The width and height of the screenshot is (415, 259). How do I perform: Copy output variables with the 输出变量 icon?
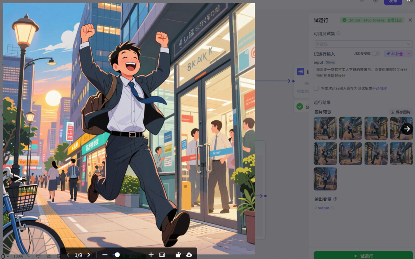tap(335, 199)
